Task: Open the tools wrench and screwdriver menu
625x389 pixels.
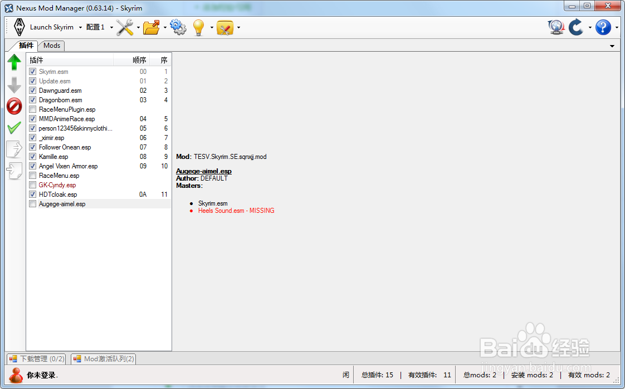Action: click(125, 27)
